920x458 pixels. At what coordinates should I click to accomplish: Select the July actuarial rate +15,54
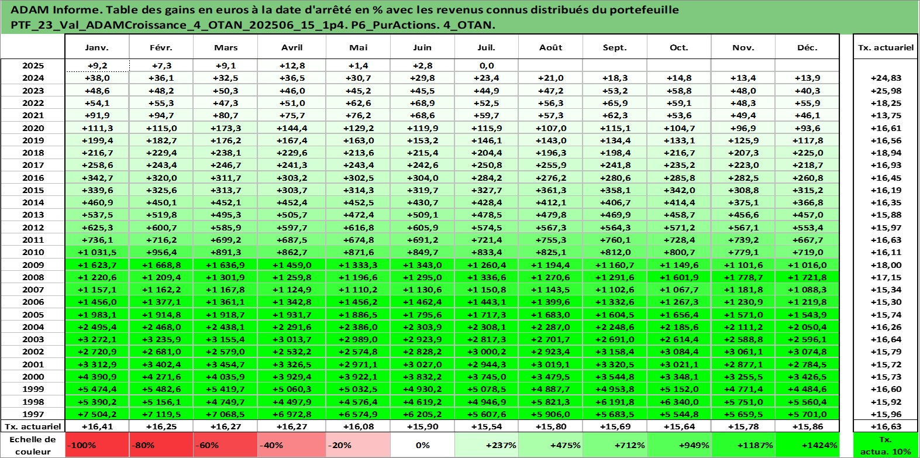[x=487, y=426]
